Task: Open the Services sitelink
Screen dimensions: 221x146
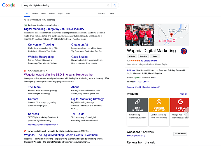Action: coord(33,114)
